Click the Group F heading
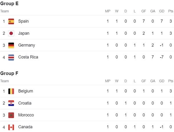Viewport: 174px width, 132px height. [9, 73]
